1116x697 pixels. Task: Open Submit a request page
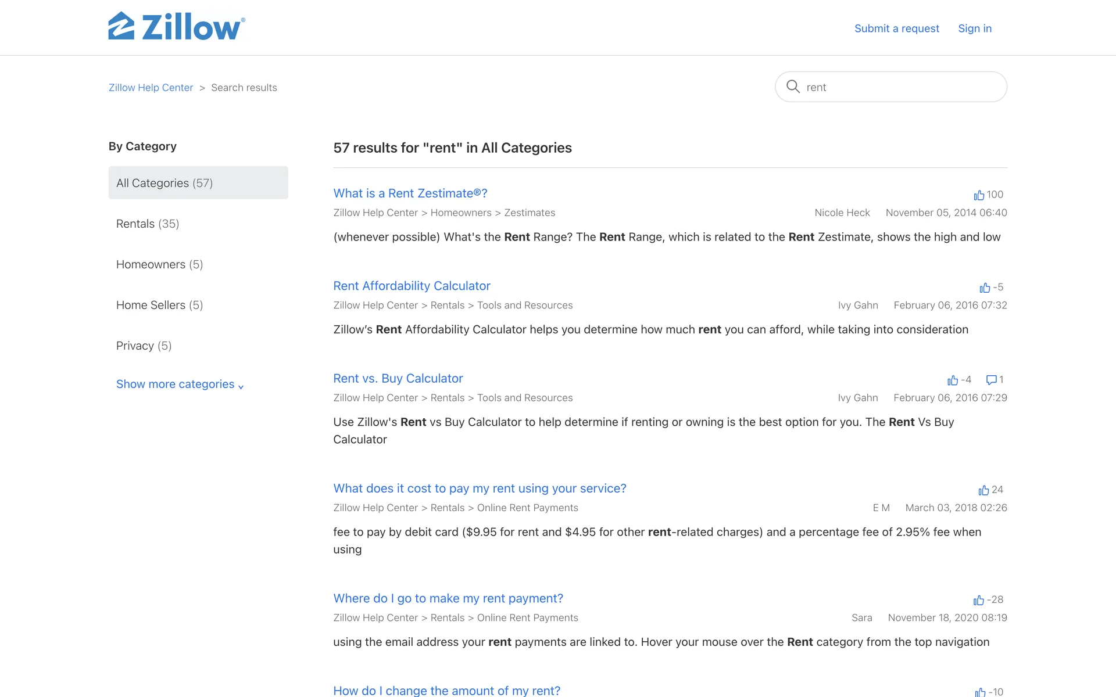[896, 28]
